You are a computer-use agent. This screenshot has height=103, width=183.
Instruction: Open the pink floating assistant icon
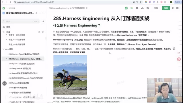179,59
